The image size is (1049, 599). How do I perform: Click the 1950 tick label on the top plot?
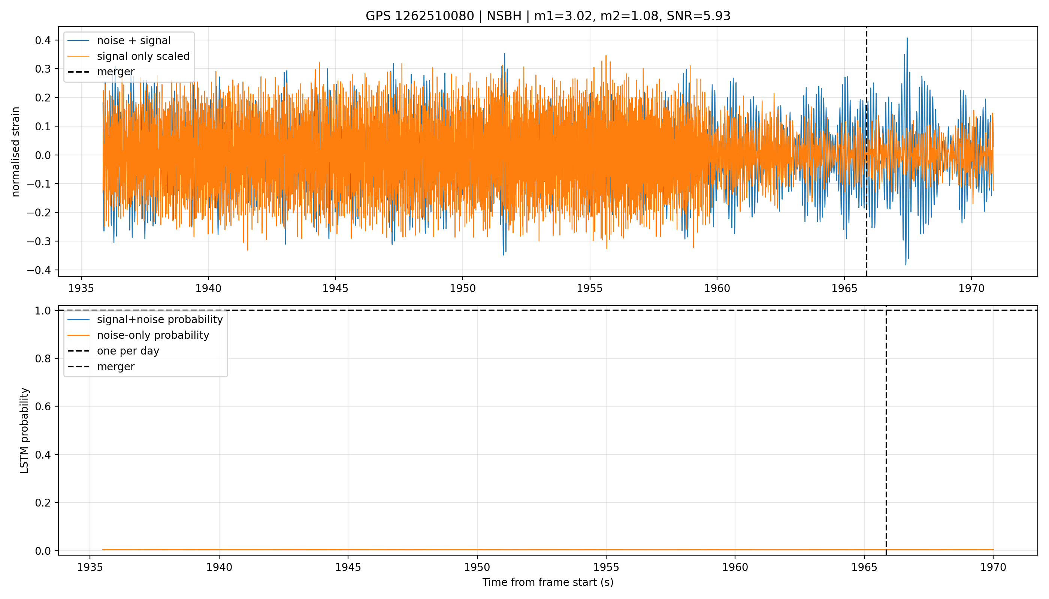click(x=462, y=288)
